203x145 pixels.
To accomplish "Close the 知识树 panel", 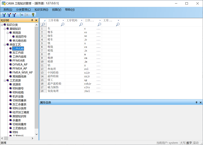I will click(36, 20).
